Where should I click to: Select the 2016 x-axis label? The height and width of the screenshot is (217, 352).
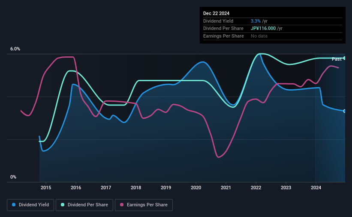[x=76, y=188]
